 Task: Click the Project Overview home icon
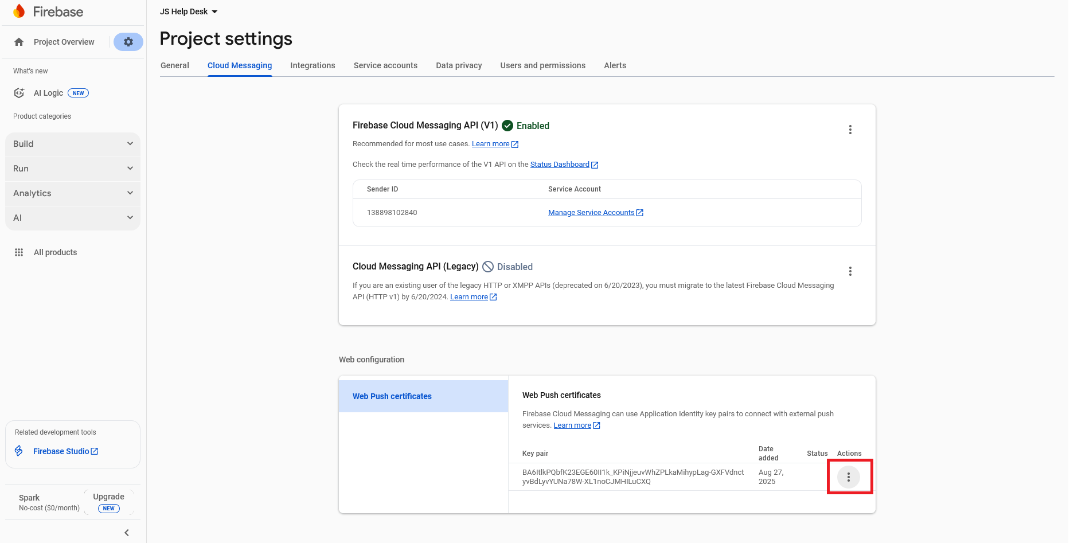point(19,42)
